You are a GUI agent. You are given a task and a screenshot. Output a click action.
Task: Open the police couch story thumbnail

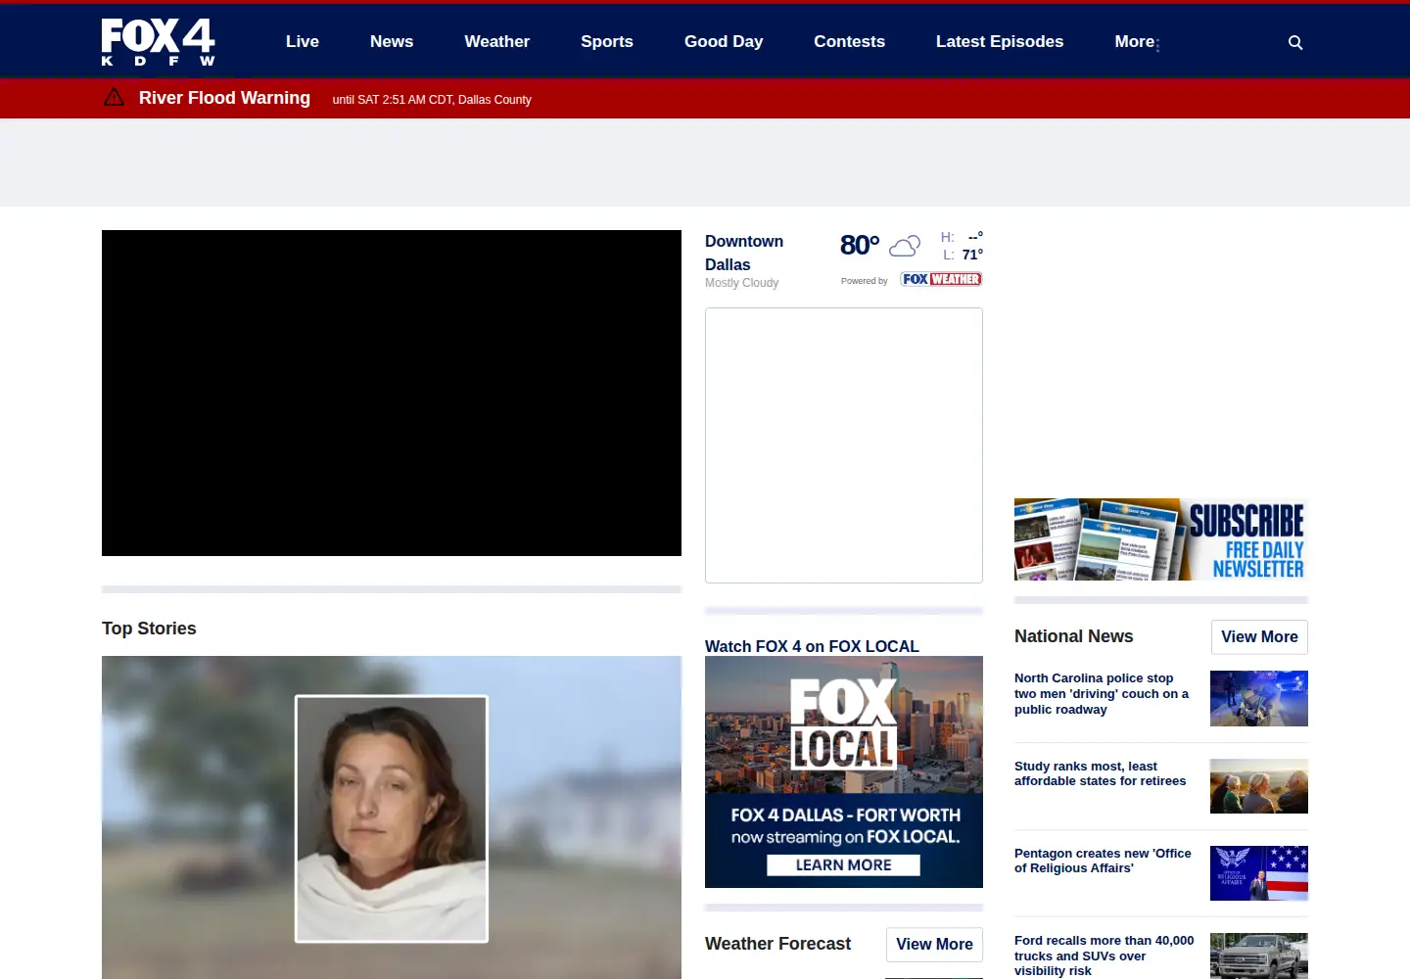1259,698
